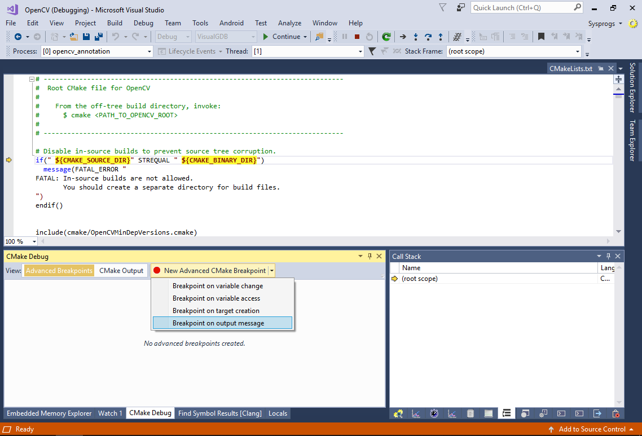Screen dimensions: 642x436
Task: Open the CMake Debug window options dropdown
Action: [360, 256]
